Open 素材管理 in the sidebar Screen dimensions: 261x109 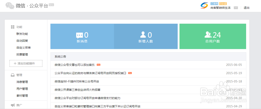(x=22, y=96)
